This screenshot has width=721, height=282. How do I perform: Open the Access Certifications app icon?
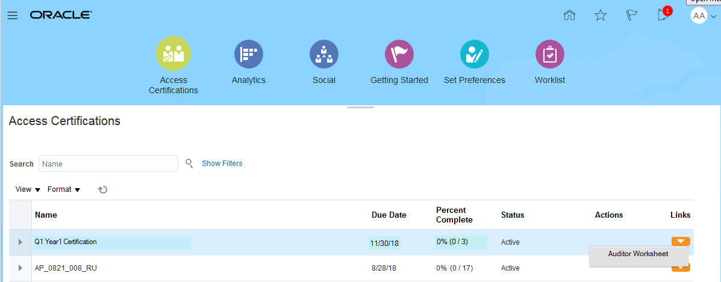173,54
